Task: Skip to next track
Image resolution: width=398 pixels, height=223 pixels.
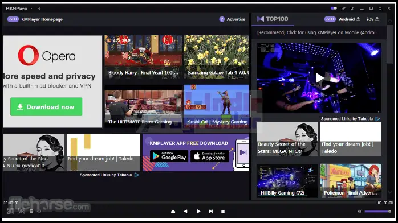Action: pyautogui.click(x=210, y=212)
